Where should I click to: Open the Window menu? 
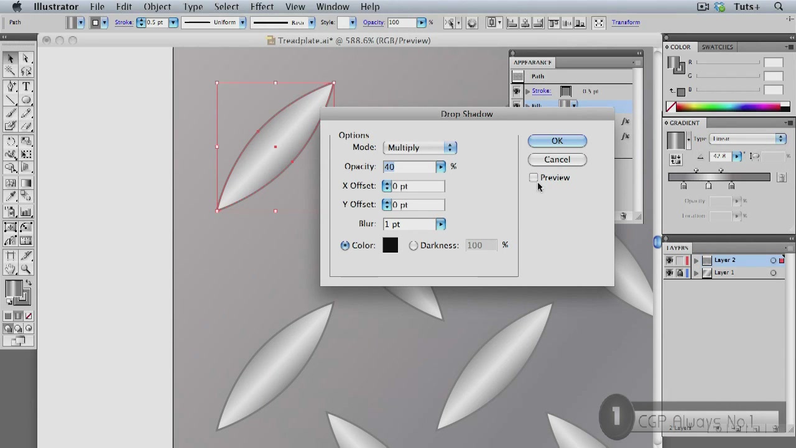333,7
